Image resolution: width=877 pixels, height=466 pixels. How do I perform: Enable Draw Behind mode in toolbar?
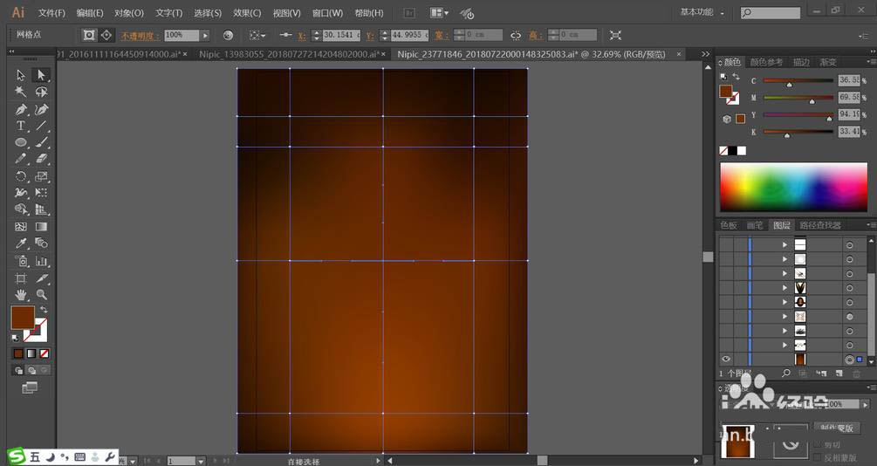[x=31, y=370]
